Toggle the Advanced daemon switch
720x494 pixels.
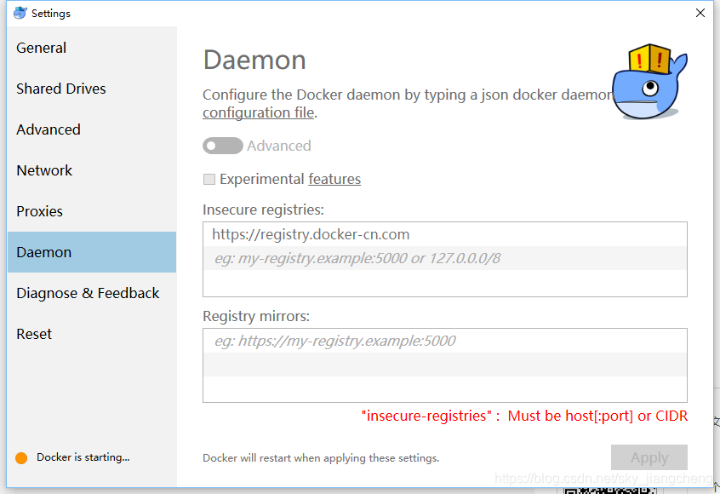[x=223, y=146]
